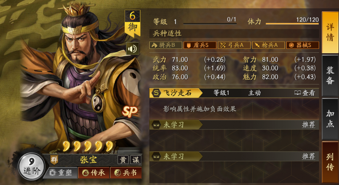Open the 列传 biography tab
The width and height of the screenshot is (339, 185).
pos(330,162)
